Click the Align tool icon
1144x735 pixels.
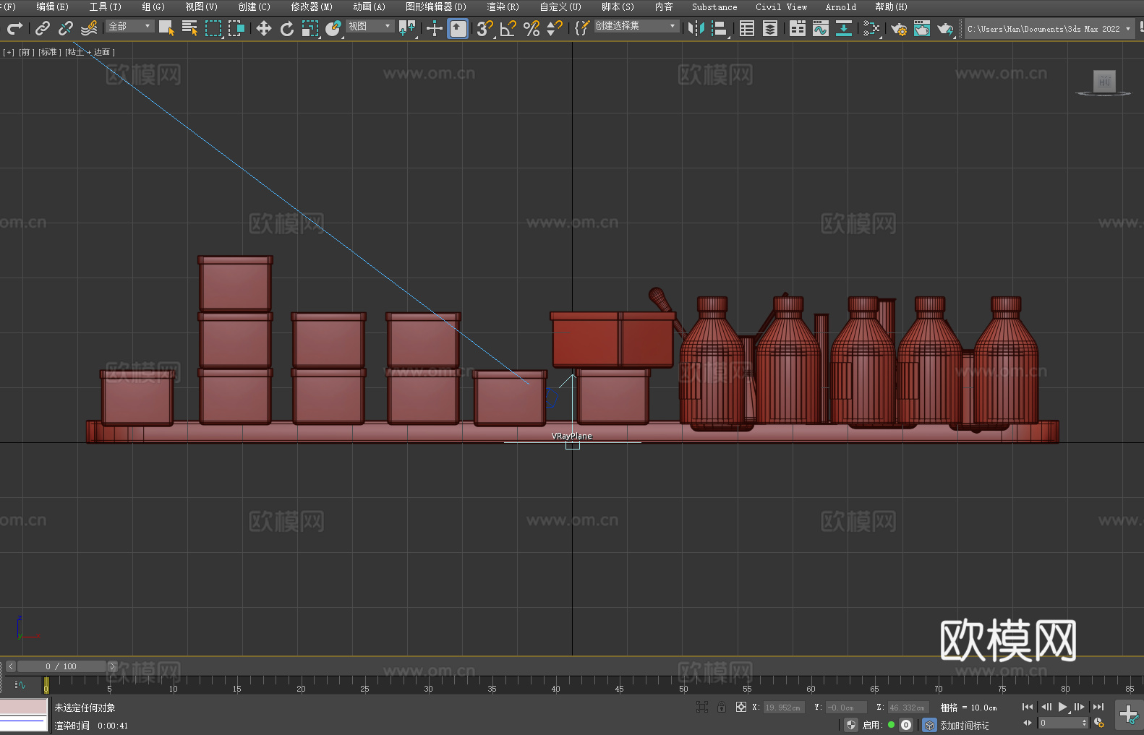coord(720,28)
